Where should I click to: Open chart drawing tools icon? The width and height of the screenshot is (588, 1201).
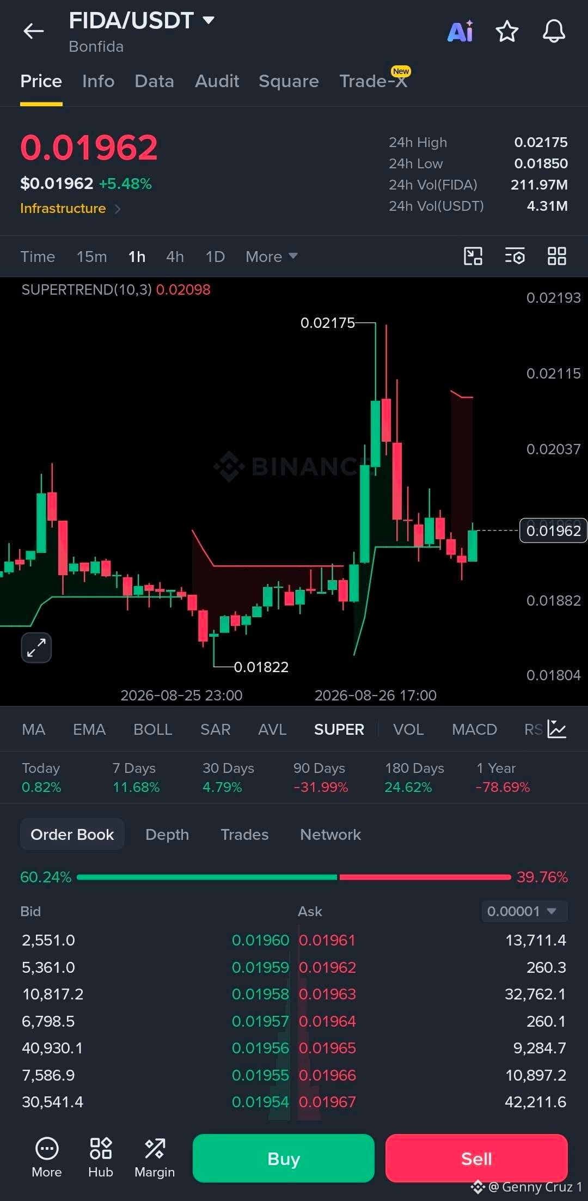[x=473, y=256]
